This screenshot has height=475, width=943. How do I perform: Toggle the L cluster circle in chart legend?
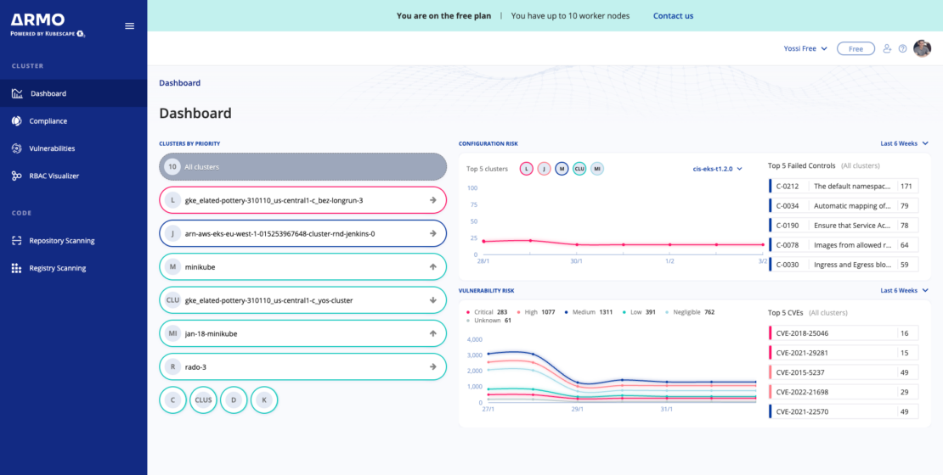pyautogui.click(x=526, y=169)
